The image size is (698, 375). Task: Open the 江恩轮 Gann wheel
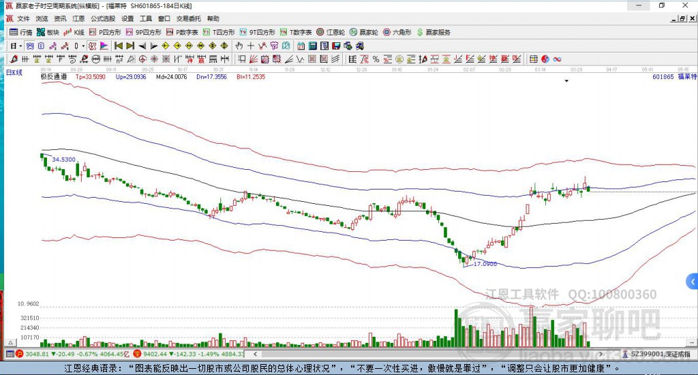331,32
